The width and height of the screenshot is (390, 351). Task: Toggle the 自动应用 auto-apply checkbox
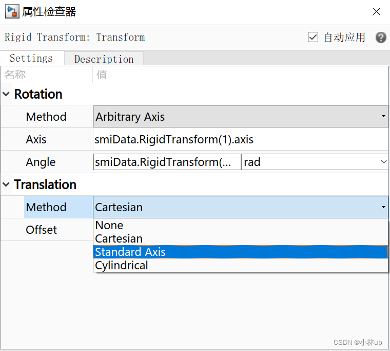click(x=313, y=38)
